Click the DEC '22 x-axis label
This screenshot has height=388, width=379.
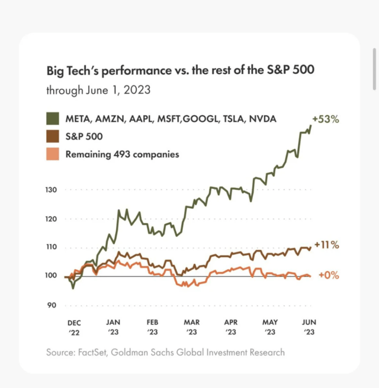coord(74,328)
